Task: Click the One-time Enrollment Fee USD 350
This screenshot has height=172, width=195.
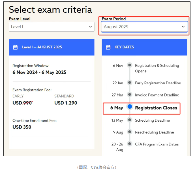Action: (x=22, y=127)
